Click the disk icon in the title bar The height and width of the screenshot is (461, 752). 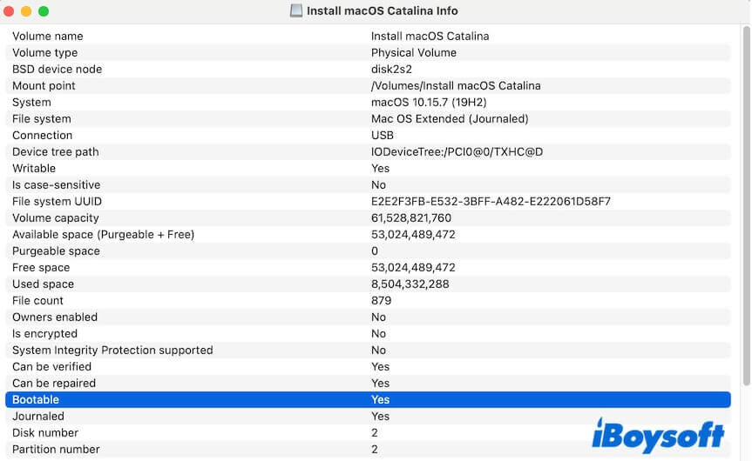click(x=296, y=11)
